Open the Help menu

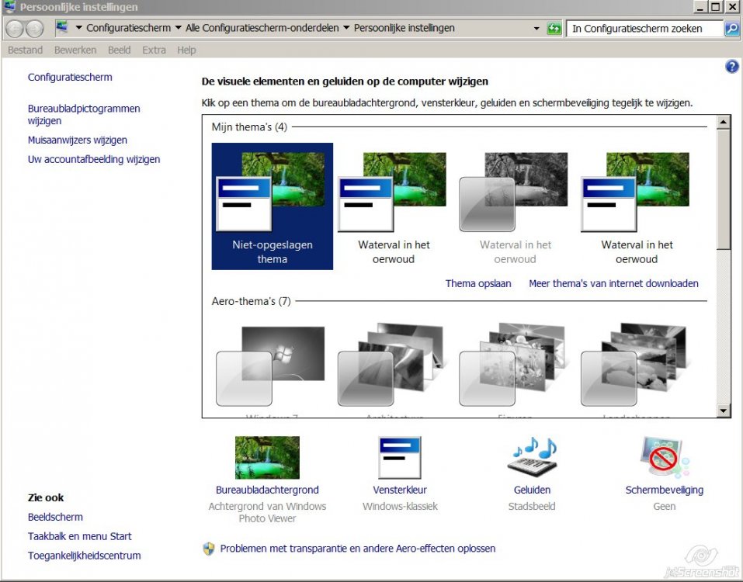tap(186, 50)
